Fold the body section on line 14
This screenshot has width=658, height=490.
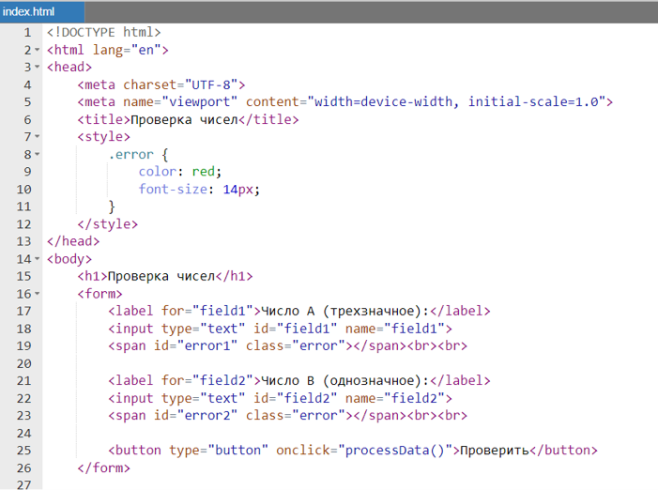click(37, 258)
